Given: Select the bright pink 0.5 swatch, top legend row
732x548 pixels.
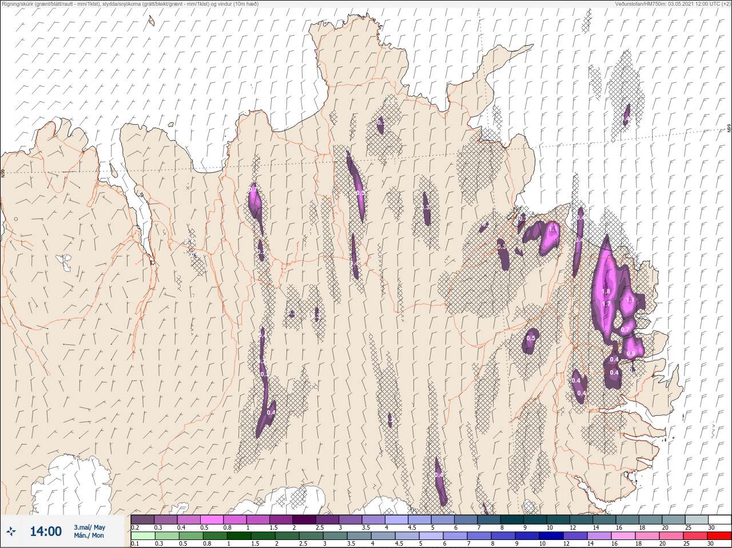Looking at the screenshot, I should point(212,519).
